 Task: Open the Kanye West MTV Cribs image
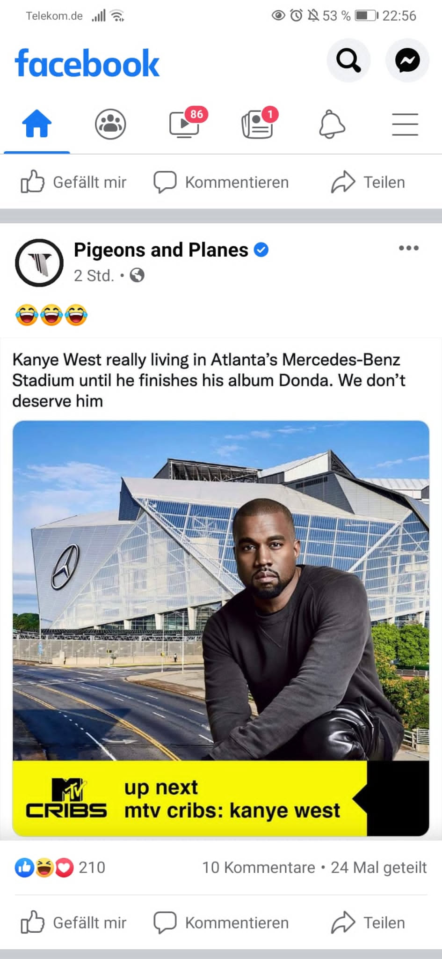221,628
